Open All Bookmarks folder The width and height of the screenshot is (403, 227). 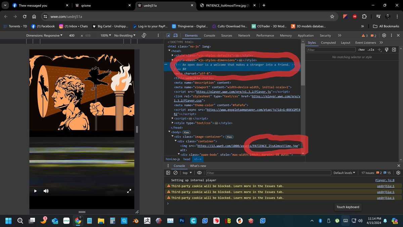(386, 26)
